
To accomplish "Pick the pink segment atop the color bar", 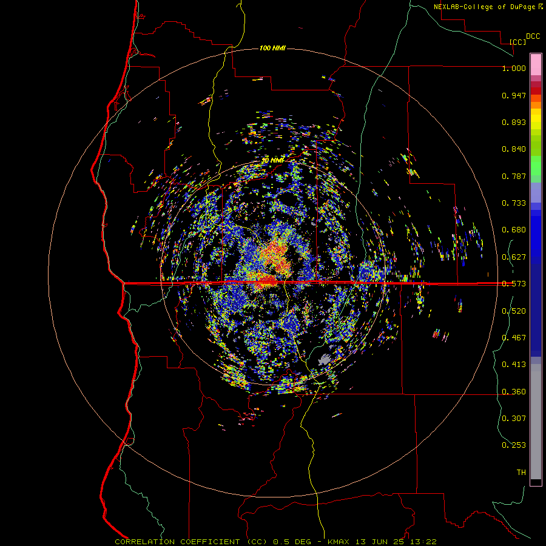I will (x=536, y=65).
